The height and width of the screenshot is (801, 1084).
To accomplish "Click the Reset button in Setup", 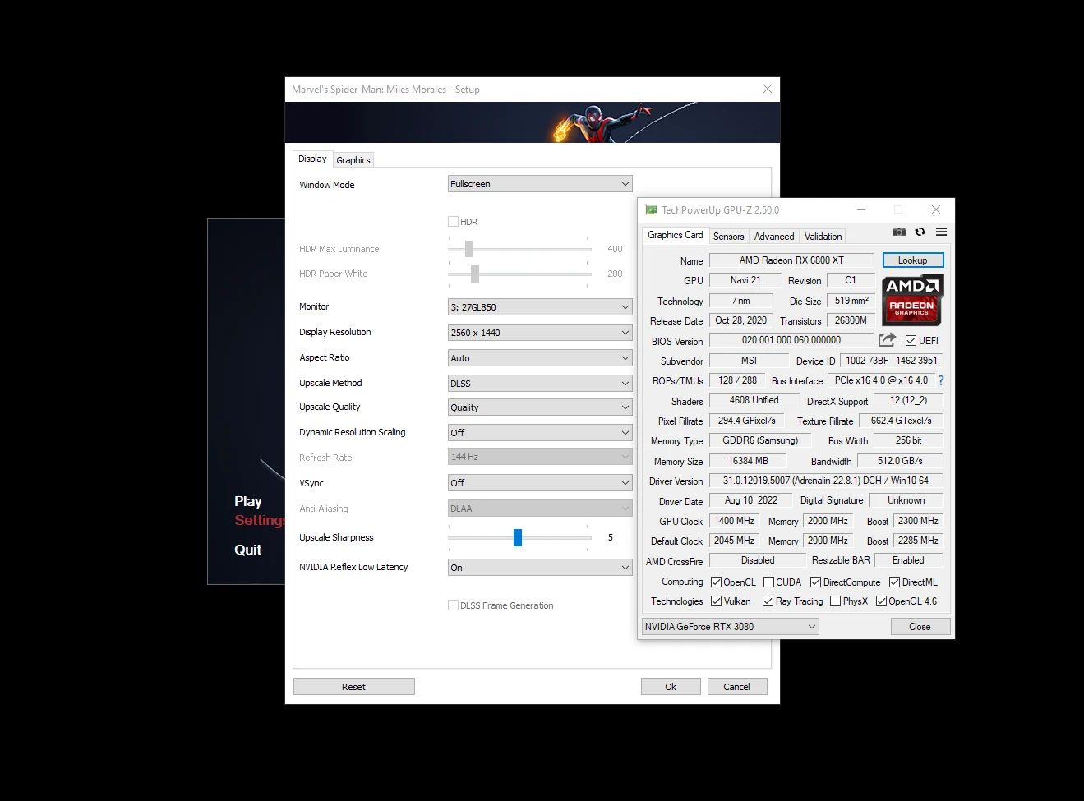I will [x=354, y=687].
